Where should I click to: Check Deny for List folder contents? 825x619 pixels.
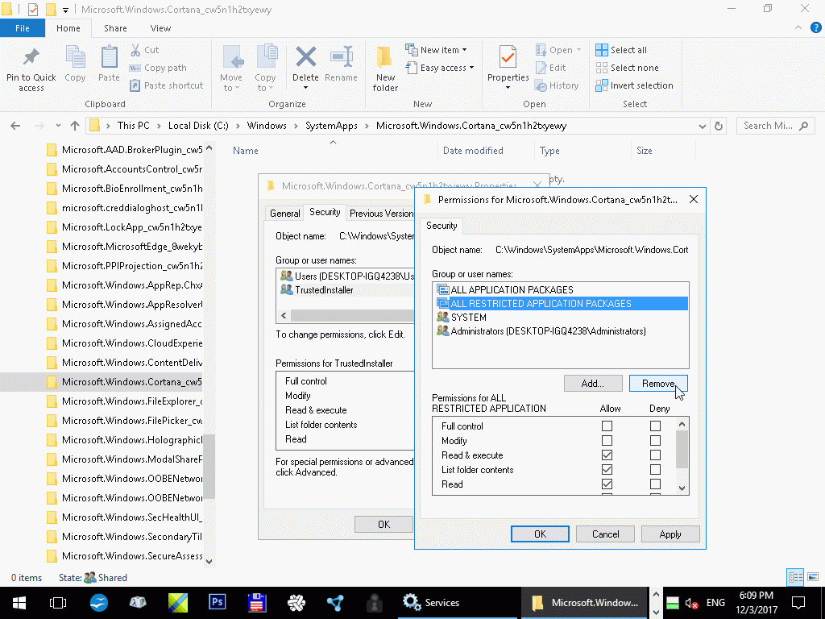[x=655, y=470]
